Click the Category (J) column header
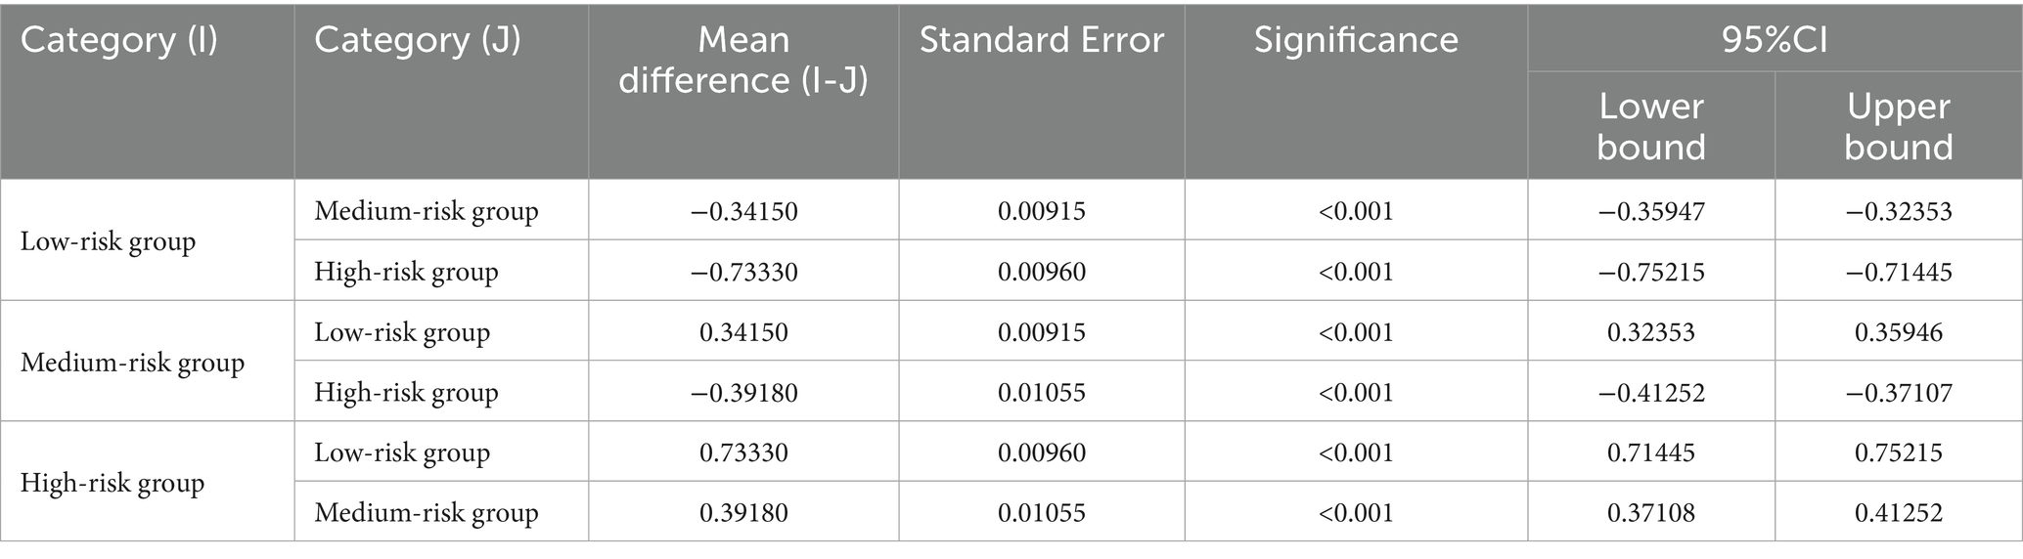The width and height of the screenshot is (2023, 559). [x=417, y=40]
